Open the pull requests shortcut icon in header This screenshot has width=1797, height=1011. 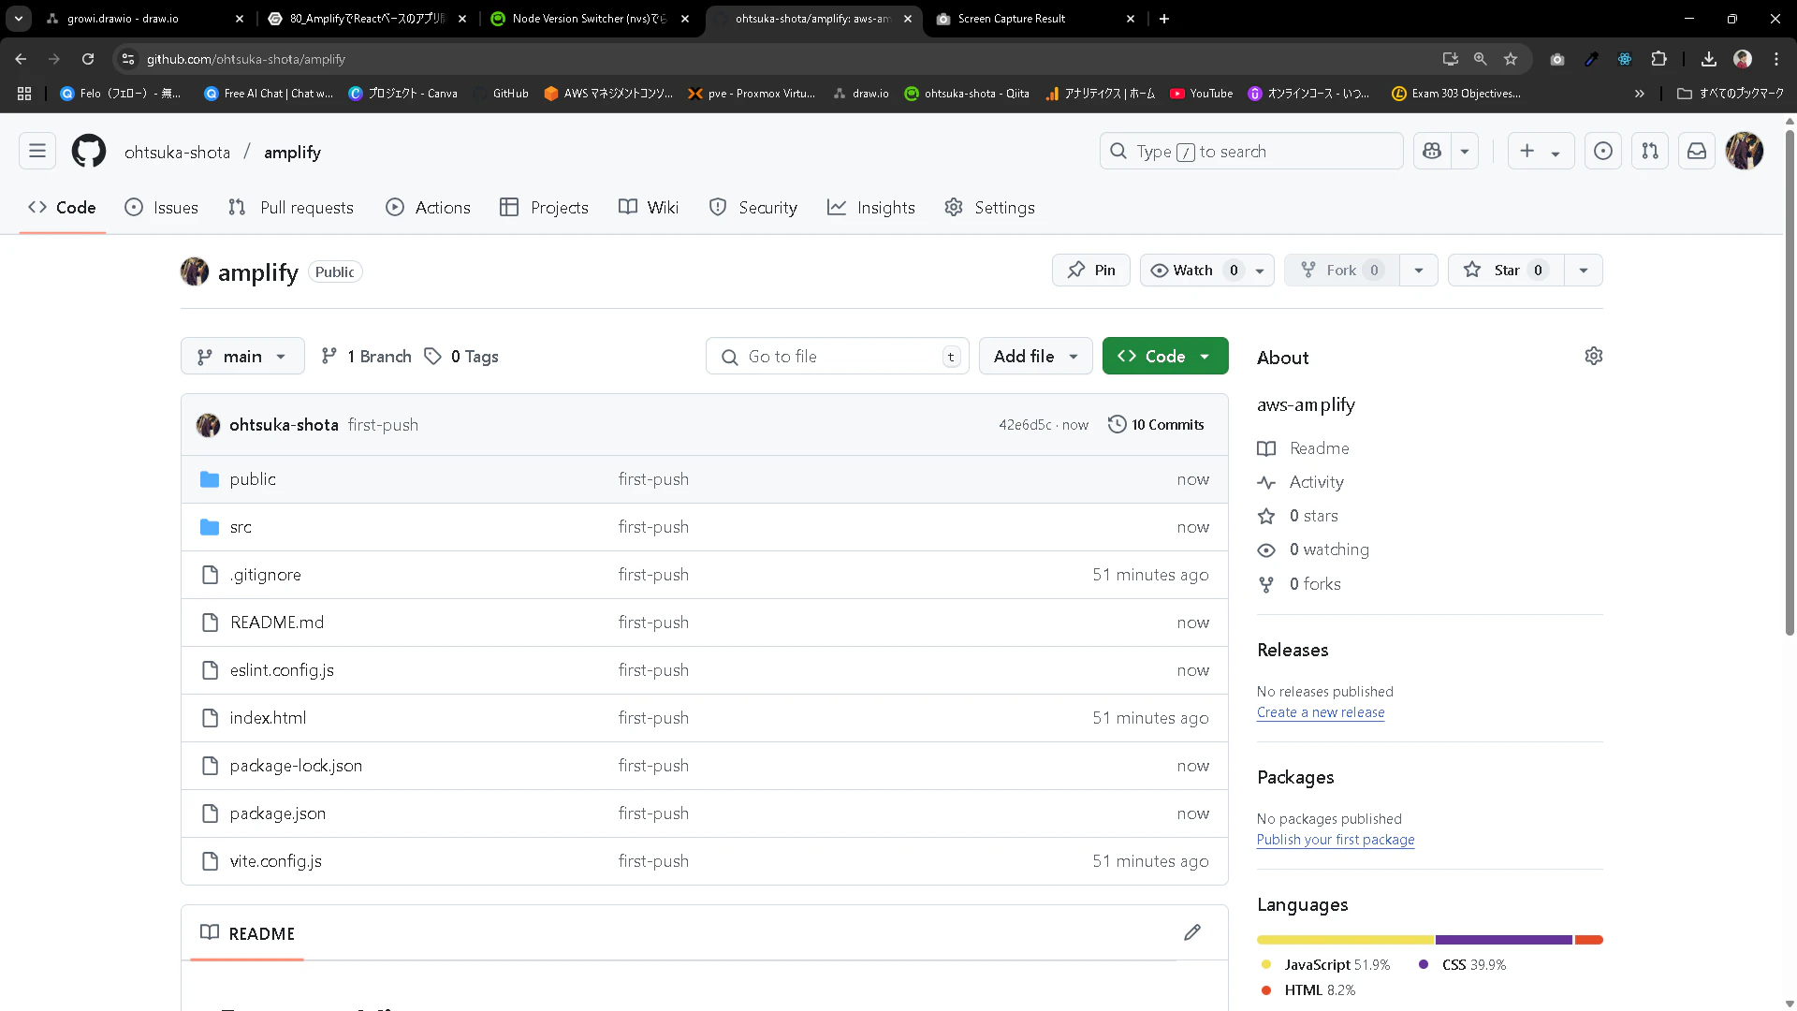point(1650,151)
